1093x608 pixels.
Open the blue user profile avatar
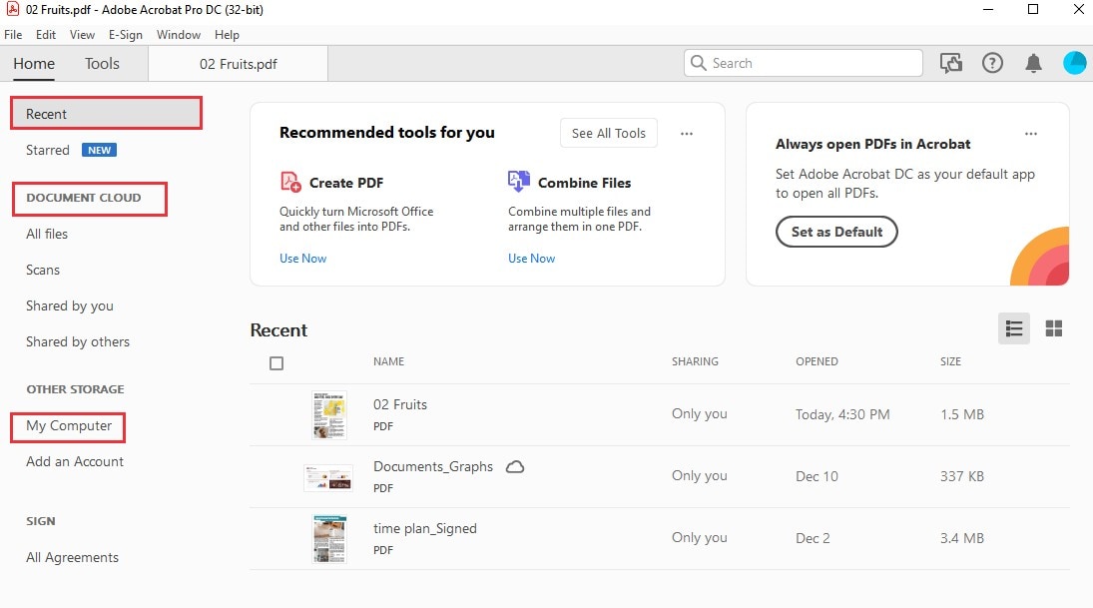1074,63
